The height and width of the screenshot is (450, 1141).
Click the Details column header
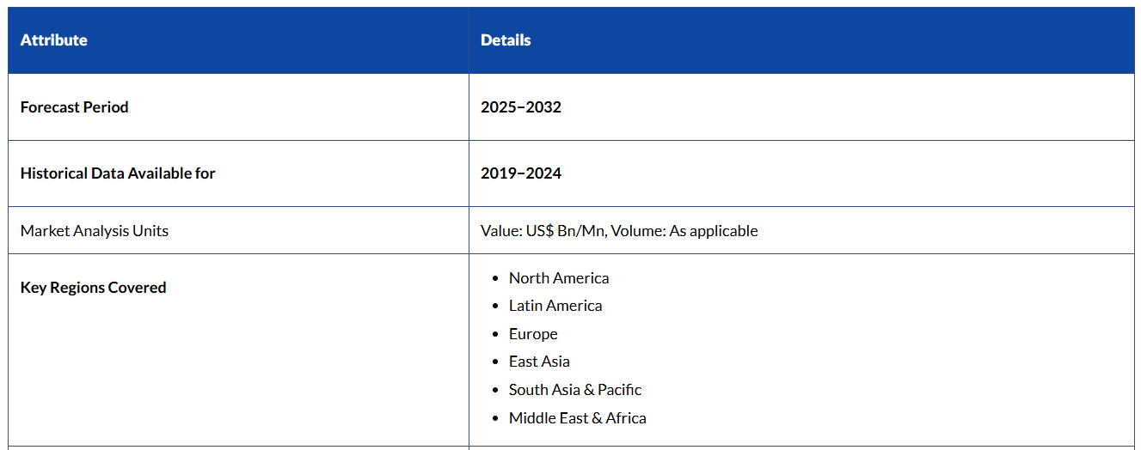point(506,40)
